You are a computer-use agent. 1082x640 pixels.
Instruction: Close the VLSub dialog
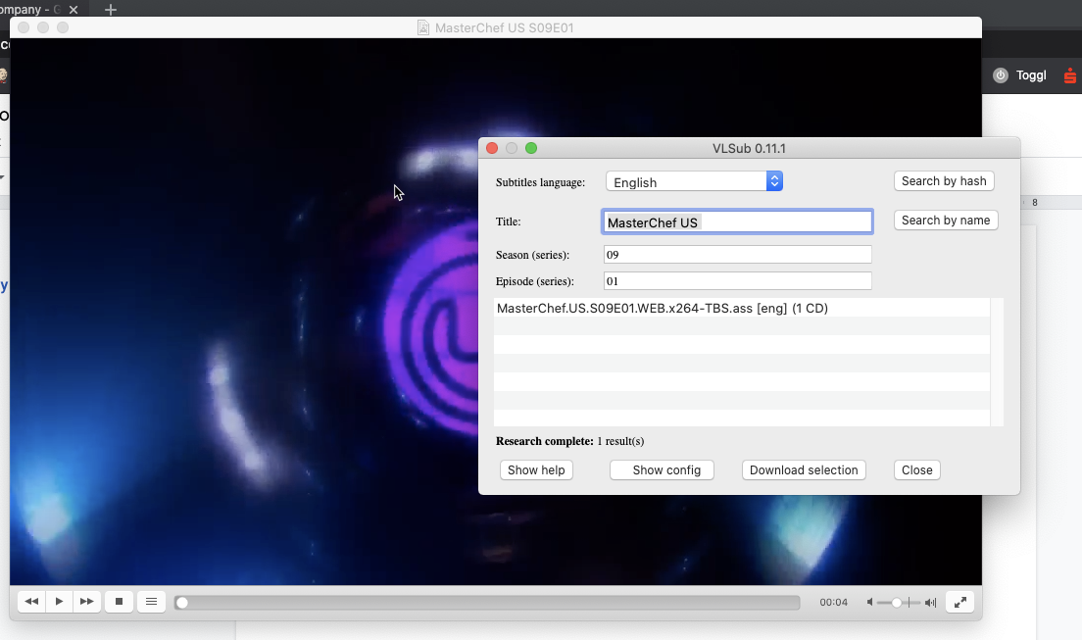(x=916, y=469)
